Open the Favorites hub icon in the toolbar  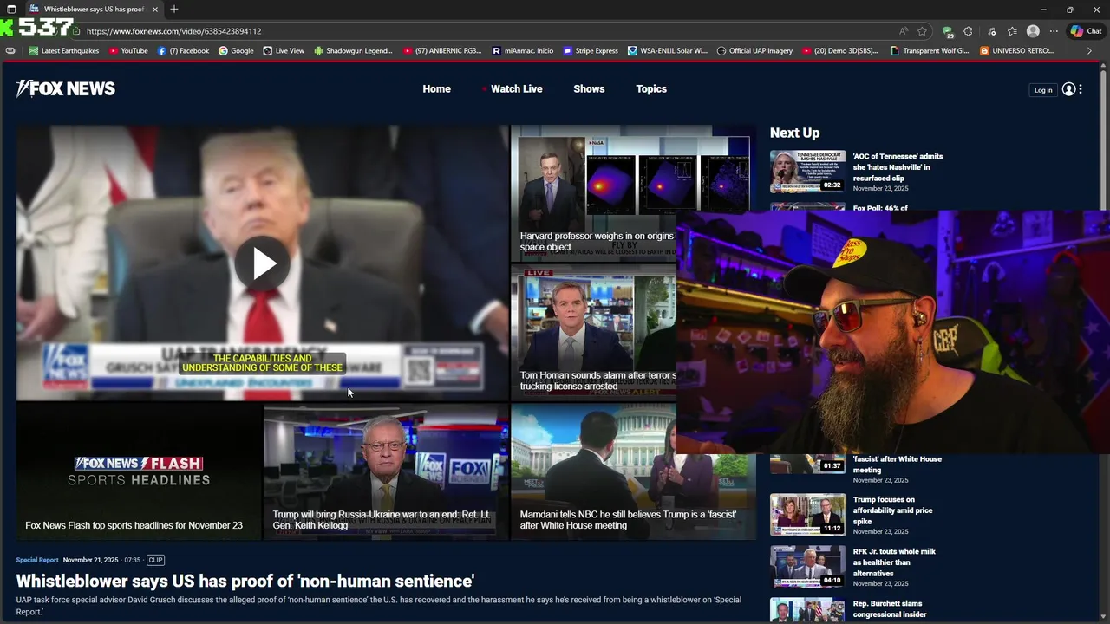pyautogui.click(x=1012, y=31)
